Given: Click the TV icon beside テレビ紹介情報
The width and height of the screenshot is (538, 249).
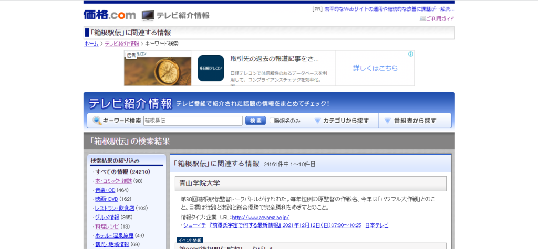Looking at the screenshot, I should pyautogui.click(x=148, y=15).
